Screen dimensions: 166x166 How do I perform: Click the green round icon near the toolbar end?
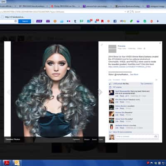point(145,21)
